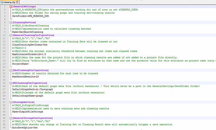Click the #:VALS;0-1 comment line
The width and height of the screenshot is (216, 130).
tap(19, 48)
